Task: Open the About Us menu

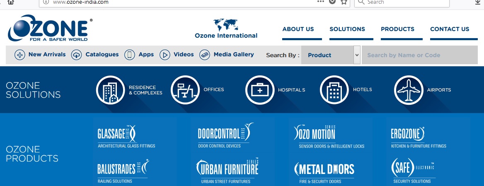Action: click(x=298, y=29)
